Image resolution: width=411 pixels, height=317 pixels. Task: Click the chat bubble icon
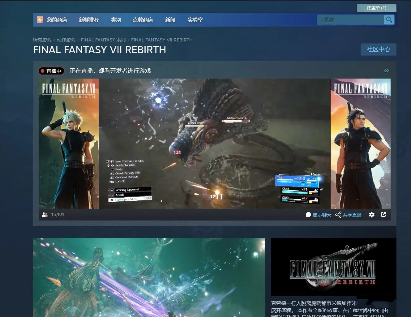[x=308, y=215]
